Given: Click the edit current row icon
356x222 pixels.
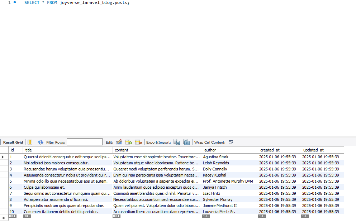Looking at the screenshot, I should [119, 142].
